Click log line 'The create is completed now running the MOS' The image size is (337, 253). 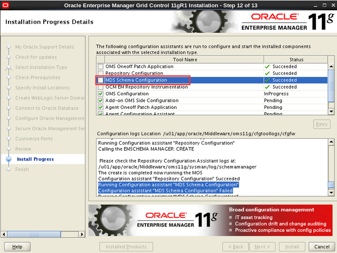(150, 173)
